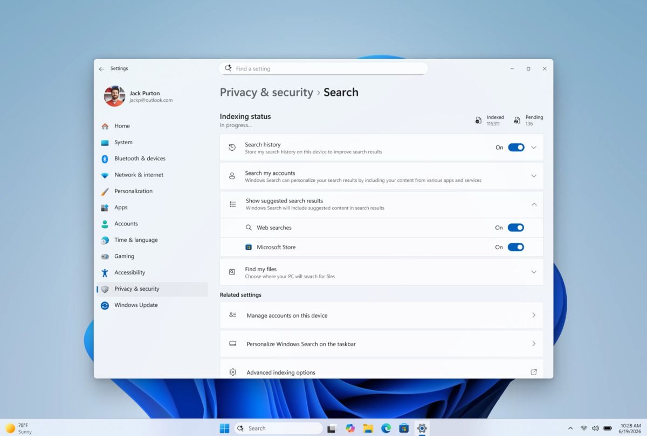Screen dimensions: 647x436
Task: Select Privacy & security in sidebar
Action: [x=152, y=289]
